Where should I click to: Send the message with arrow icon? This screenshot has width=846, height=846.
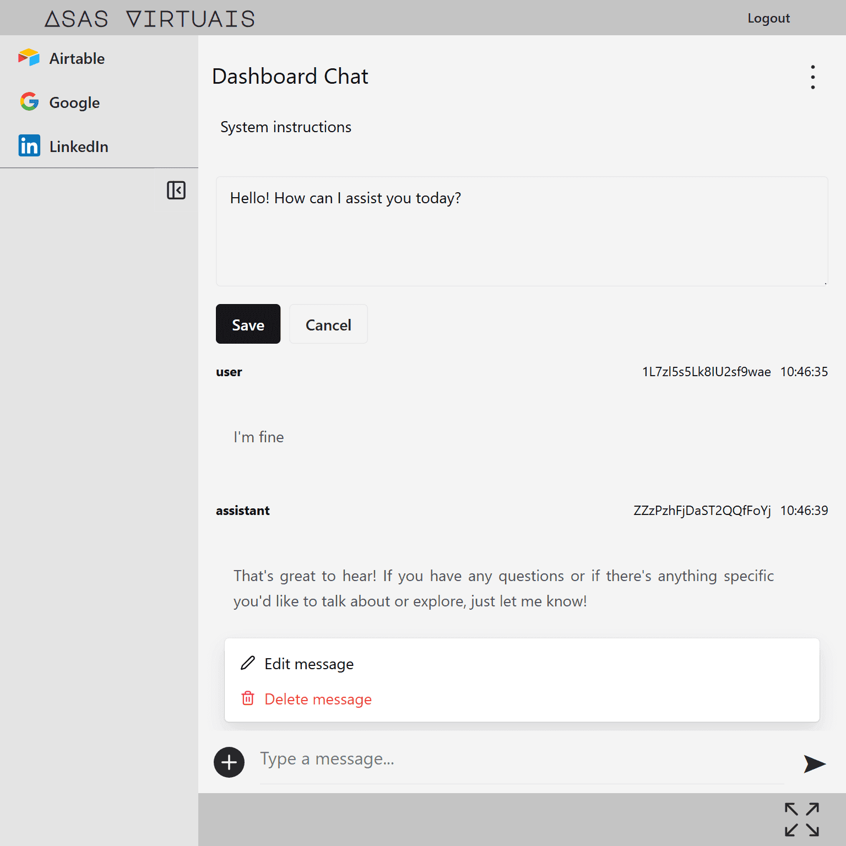[x=814, y=763]
